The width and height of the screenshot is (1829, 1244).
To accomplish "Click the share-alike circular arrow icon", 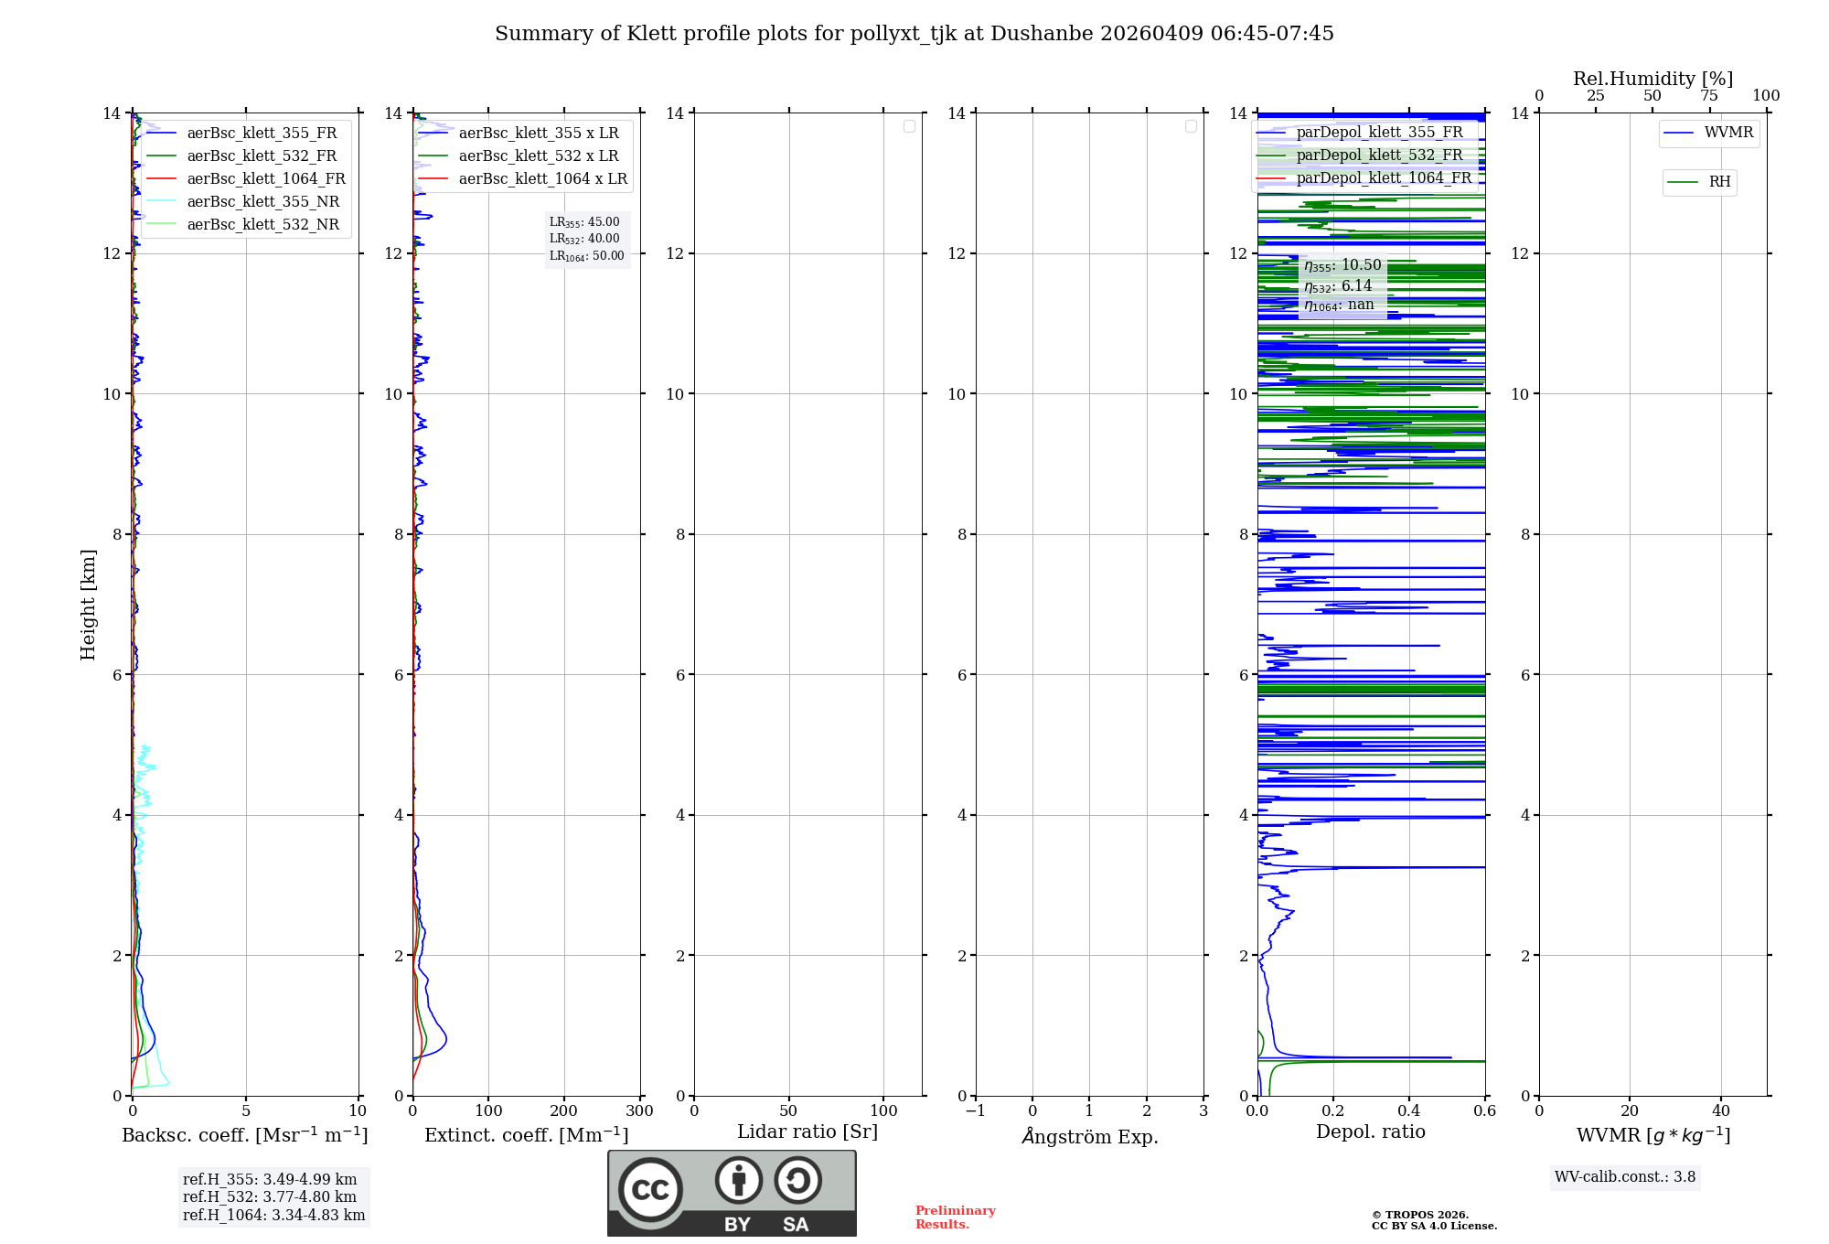I will click(x=797, y=1181).
